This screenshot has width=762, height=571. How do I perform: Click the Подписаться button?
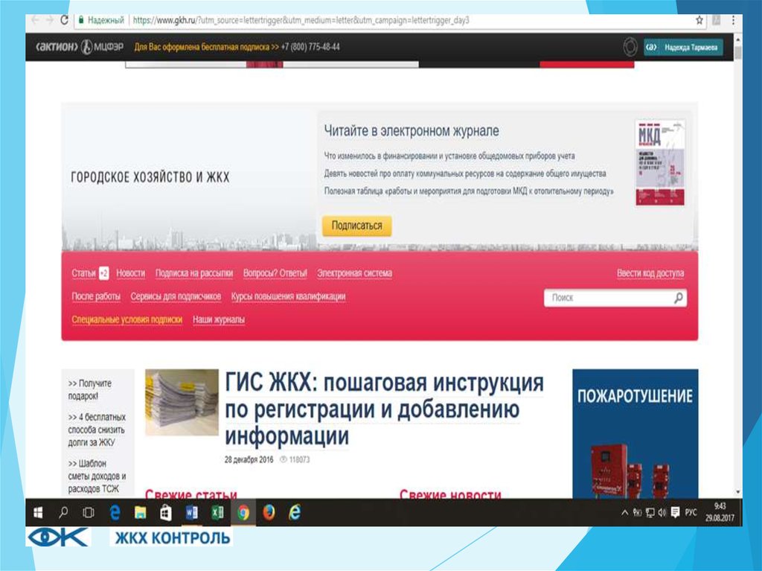coord(356,226)
